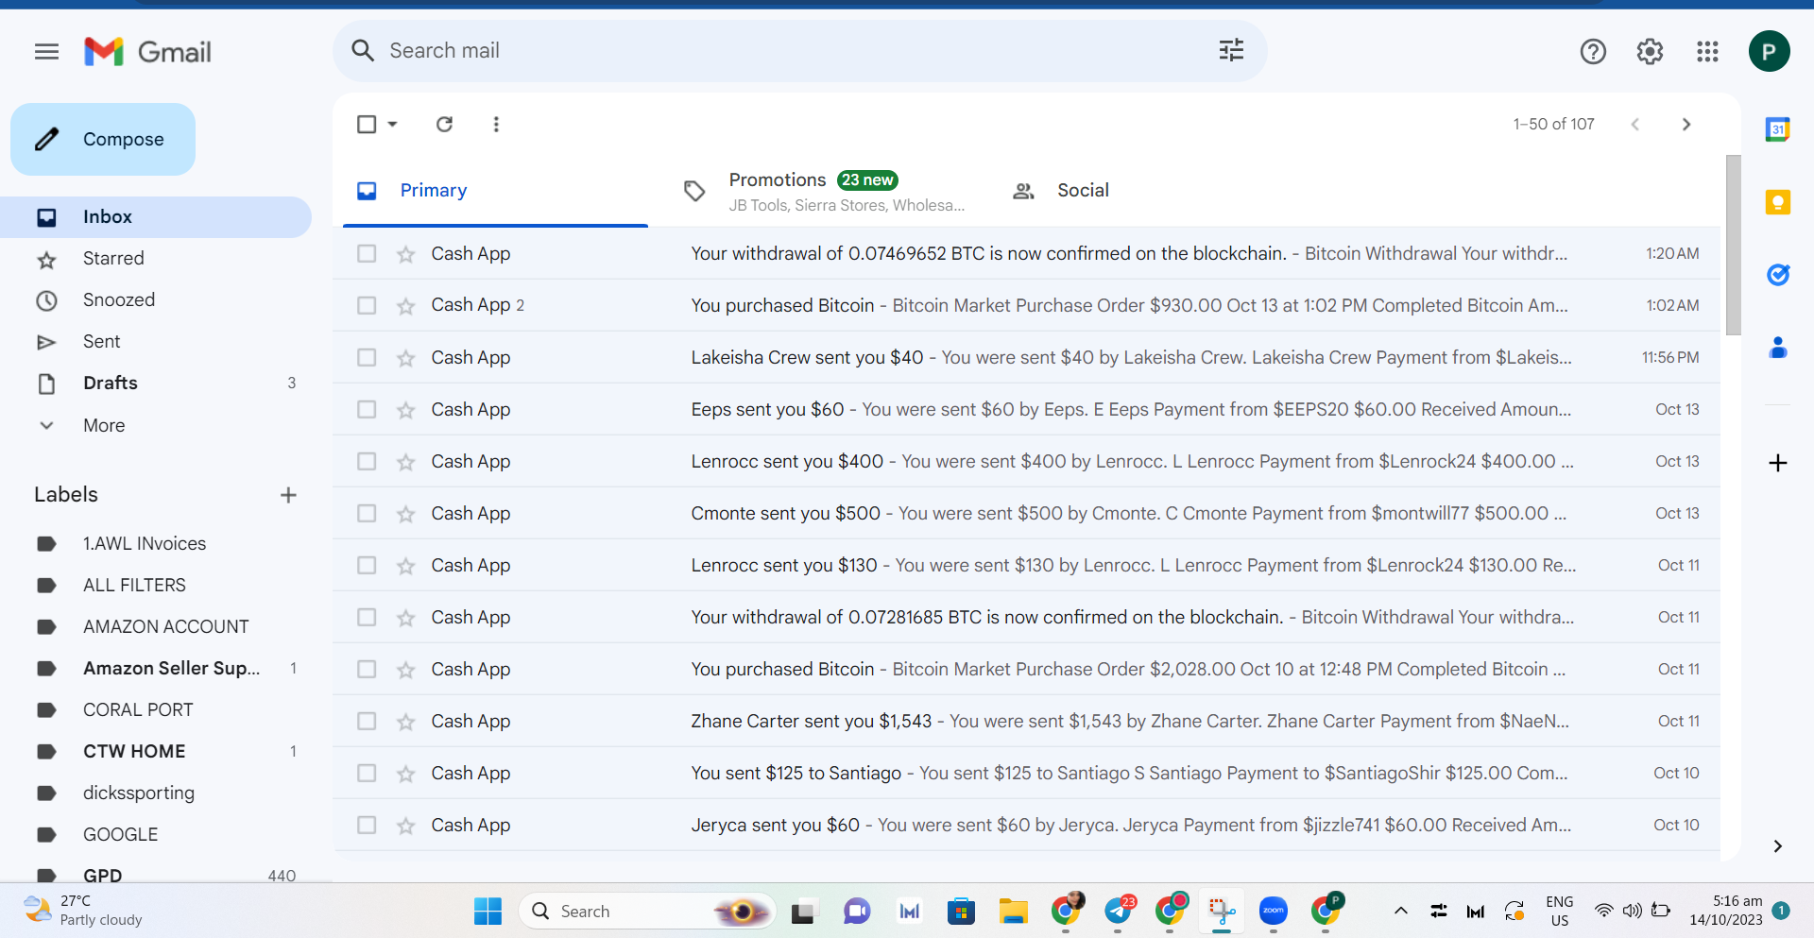Show side panel chevron at bottom right

click(x=1777, y=845)
